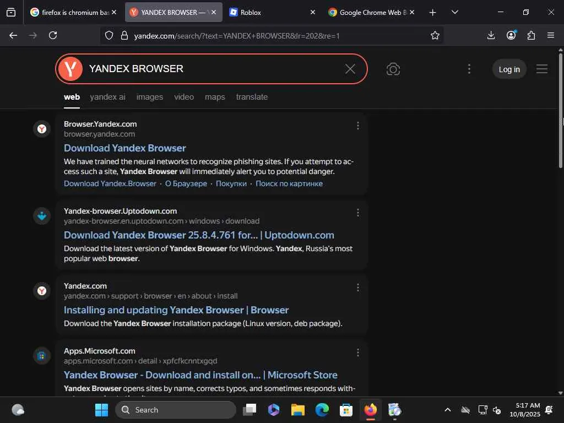This screenshot has height=423, width=564.
Task: Open 'Download Yandex Browser' result link
Action: pyautogui.click(x=125, y=148)
